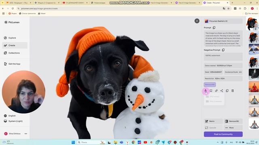Click the prompt description text box
The width and height of the screenshot is (259, 145).
[223, 38]
